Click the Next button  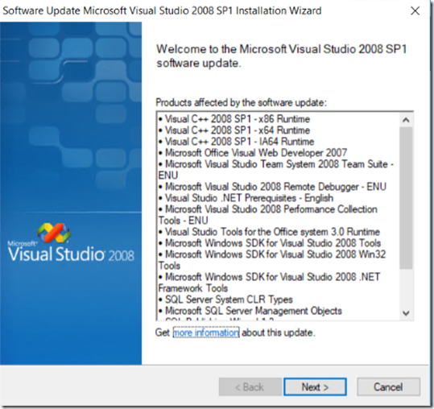coord(315,387)
